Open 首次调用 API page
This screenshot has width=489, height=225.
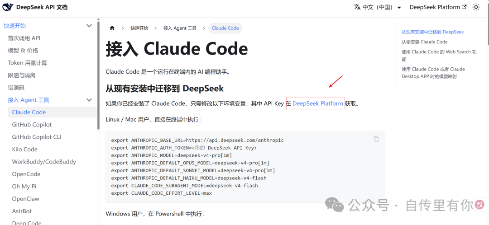coord(24,38)
